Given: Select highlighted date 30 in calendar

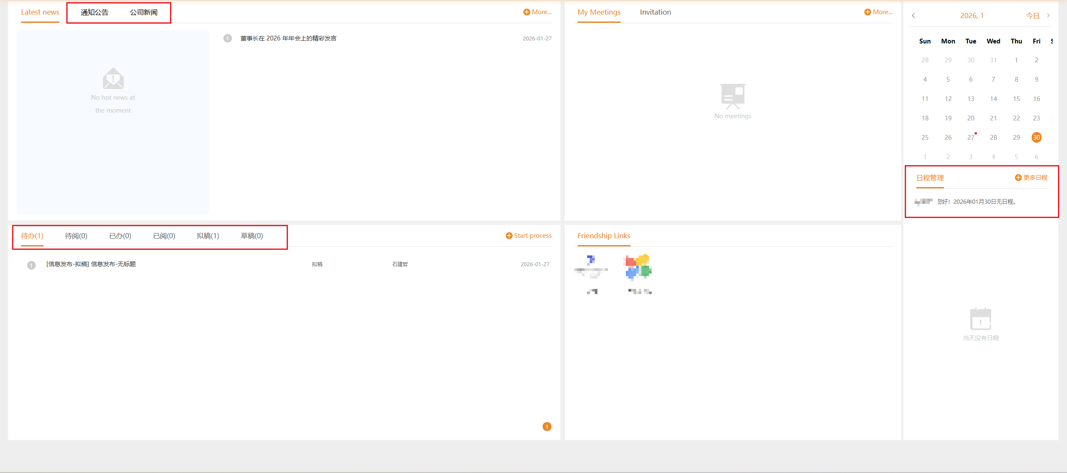Looking at the screenshot, I should [1036, 138].
